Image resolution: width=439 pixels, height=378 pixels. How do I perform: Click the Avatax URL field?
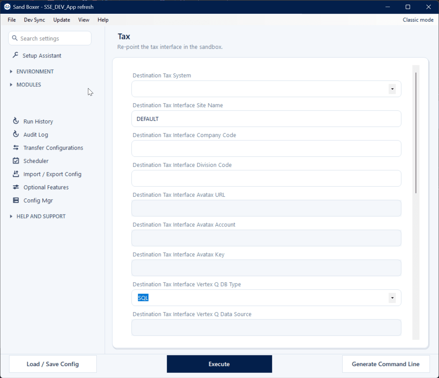(266, 208)
